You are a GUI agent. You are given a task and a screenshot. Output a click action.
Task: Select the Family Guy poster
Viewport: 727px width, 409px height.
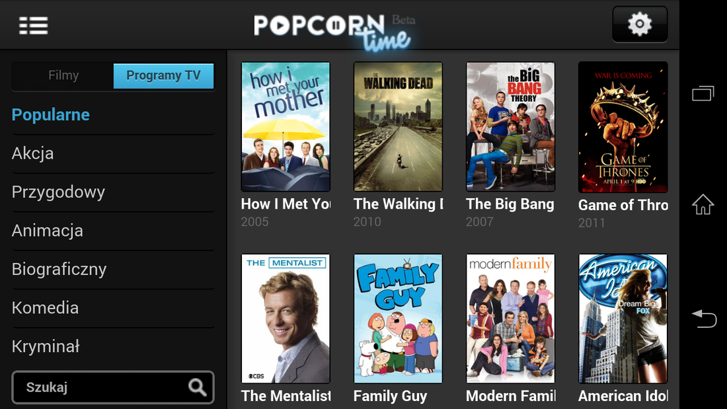pos(398,318)
